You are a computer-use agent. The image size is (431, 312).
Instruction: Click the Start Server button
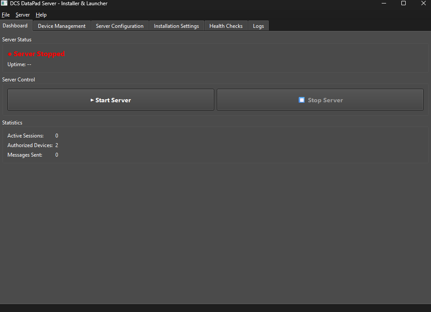[x=111, y=100]
